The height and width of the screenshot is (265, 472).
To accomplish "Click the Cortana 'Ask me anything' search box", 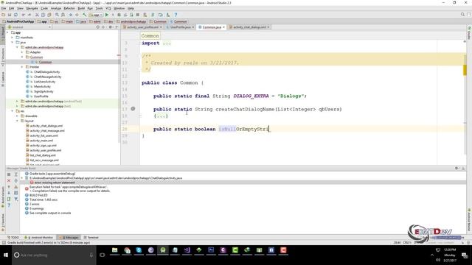I will (x=54, y=255).
